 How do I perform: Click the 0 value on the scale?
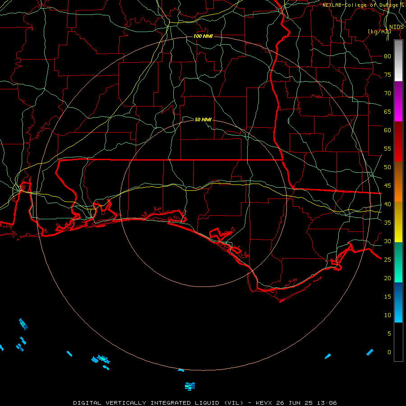389,352
